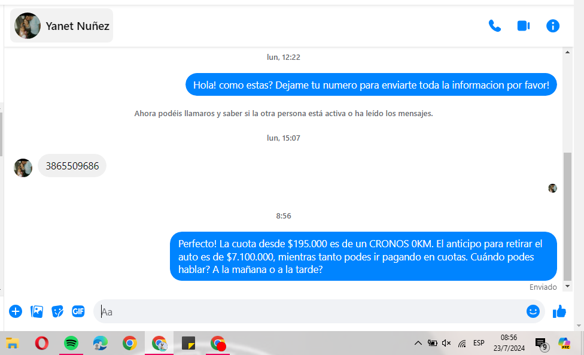The image size is (584, 355).
Task: Show hidden system tray icons
Action: pos(418,343)
